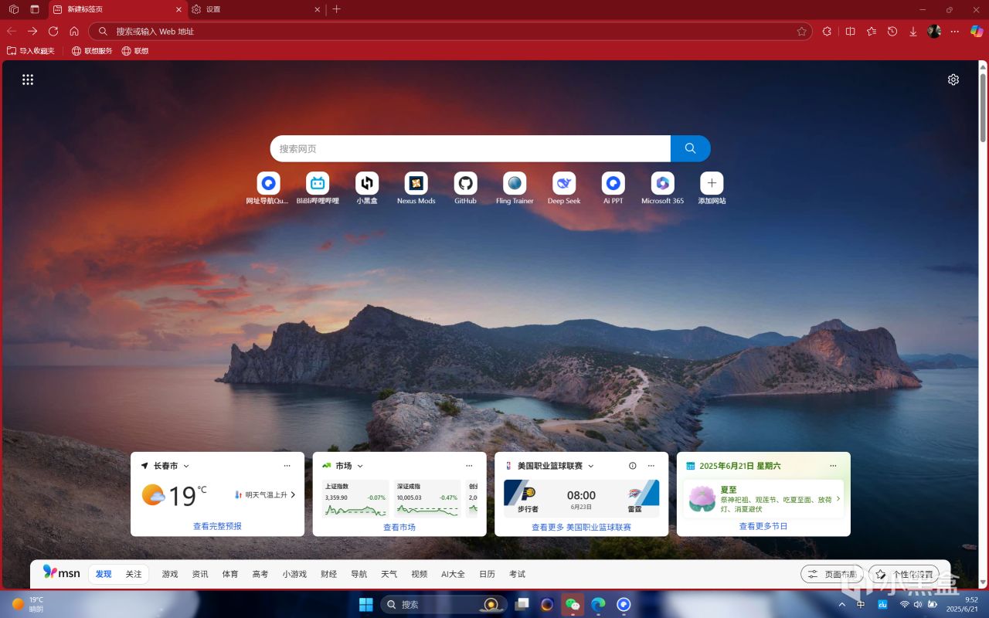Refresh the current page
This screenshot has height=618, width=989.
tap(53, 32)
